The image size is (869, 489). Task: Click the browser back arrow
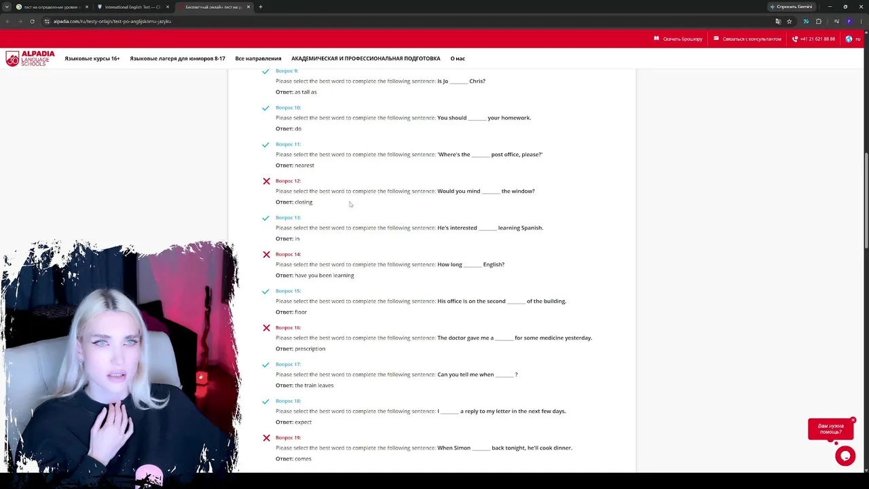8,21
